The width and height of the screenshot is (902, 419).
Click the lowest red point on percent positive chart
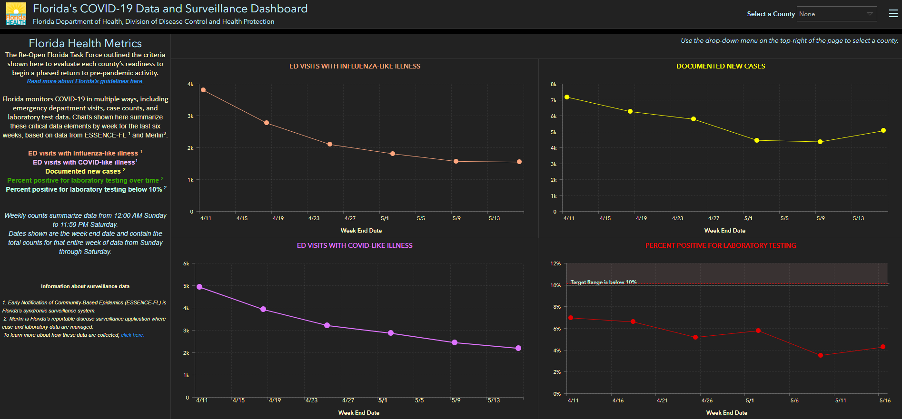click(821, 355)
